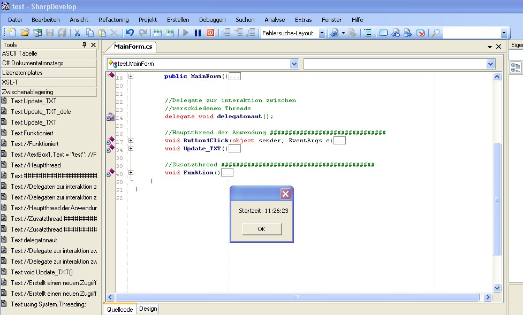The height and width of the screenshot is (315, 523).
Task: Click the editor's vertical scrollbar thumb
Action: (497, 199)
